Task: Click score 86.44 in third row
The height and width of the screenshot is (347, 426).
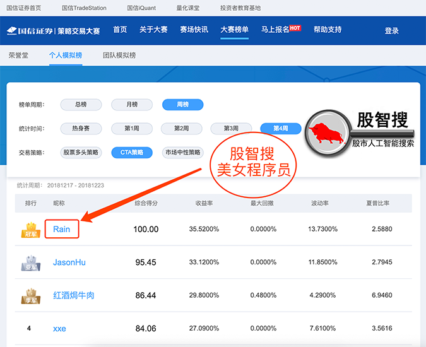Action: coord(146,295)
